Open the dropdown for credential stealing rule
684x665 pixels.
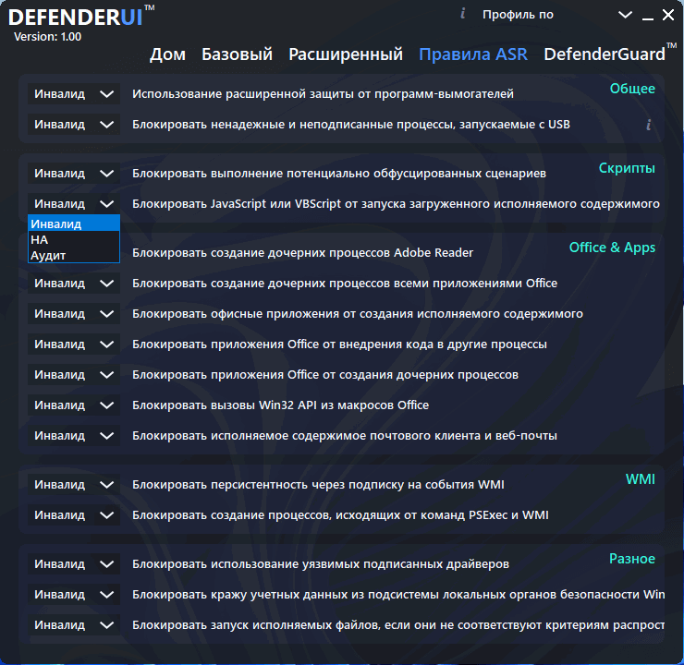tap(74, 595)
